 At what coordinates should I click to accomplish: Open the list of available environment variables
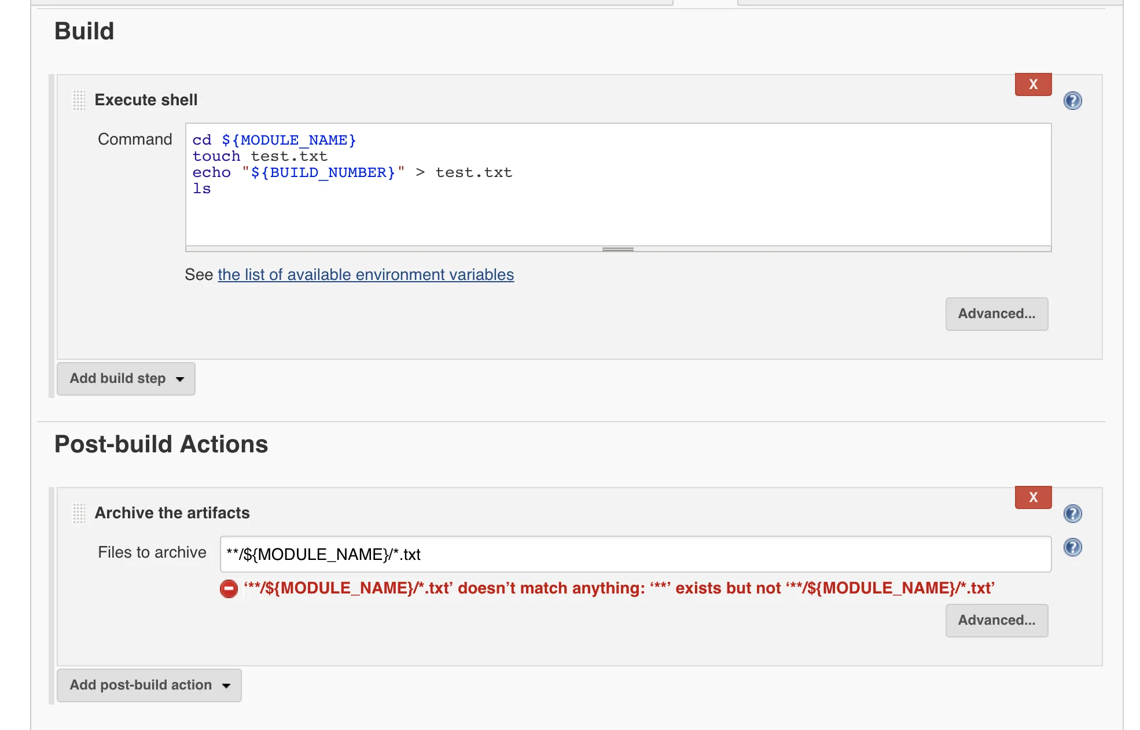[x=365, y=275]
